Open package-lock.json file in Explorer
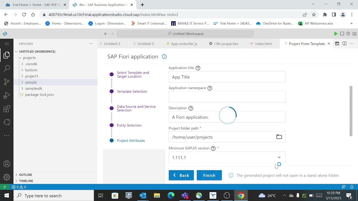 (39, 95)
